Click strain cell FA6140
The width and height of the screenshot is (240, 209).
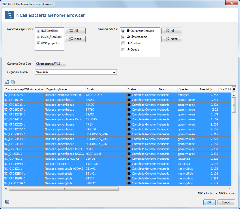click(106, 129)
